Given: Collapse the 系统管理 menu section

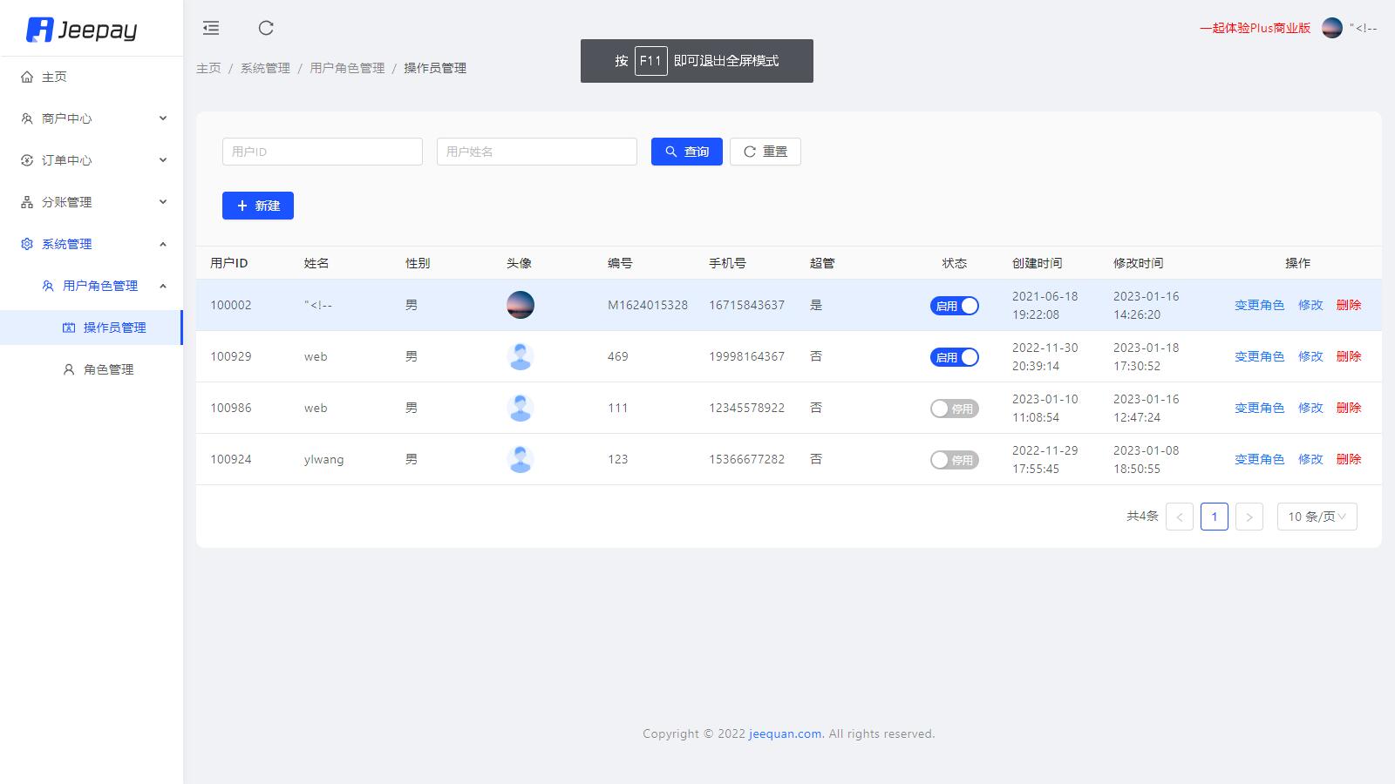Looking at the screenshot, I should pyautogui.click(x=162, y=244).
